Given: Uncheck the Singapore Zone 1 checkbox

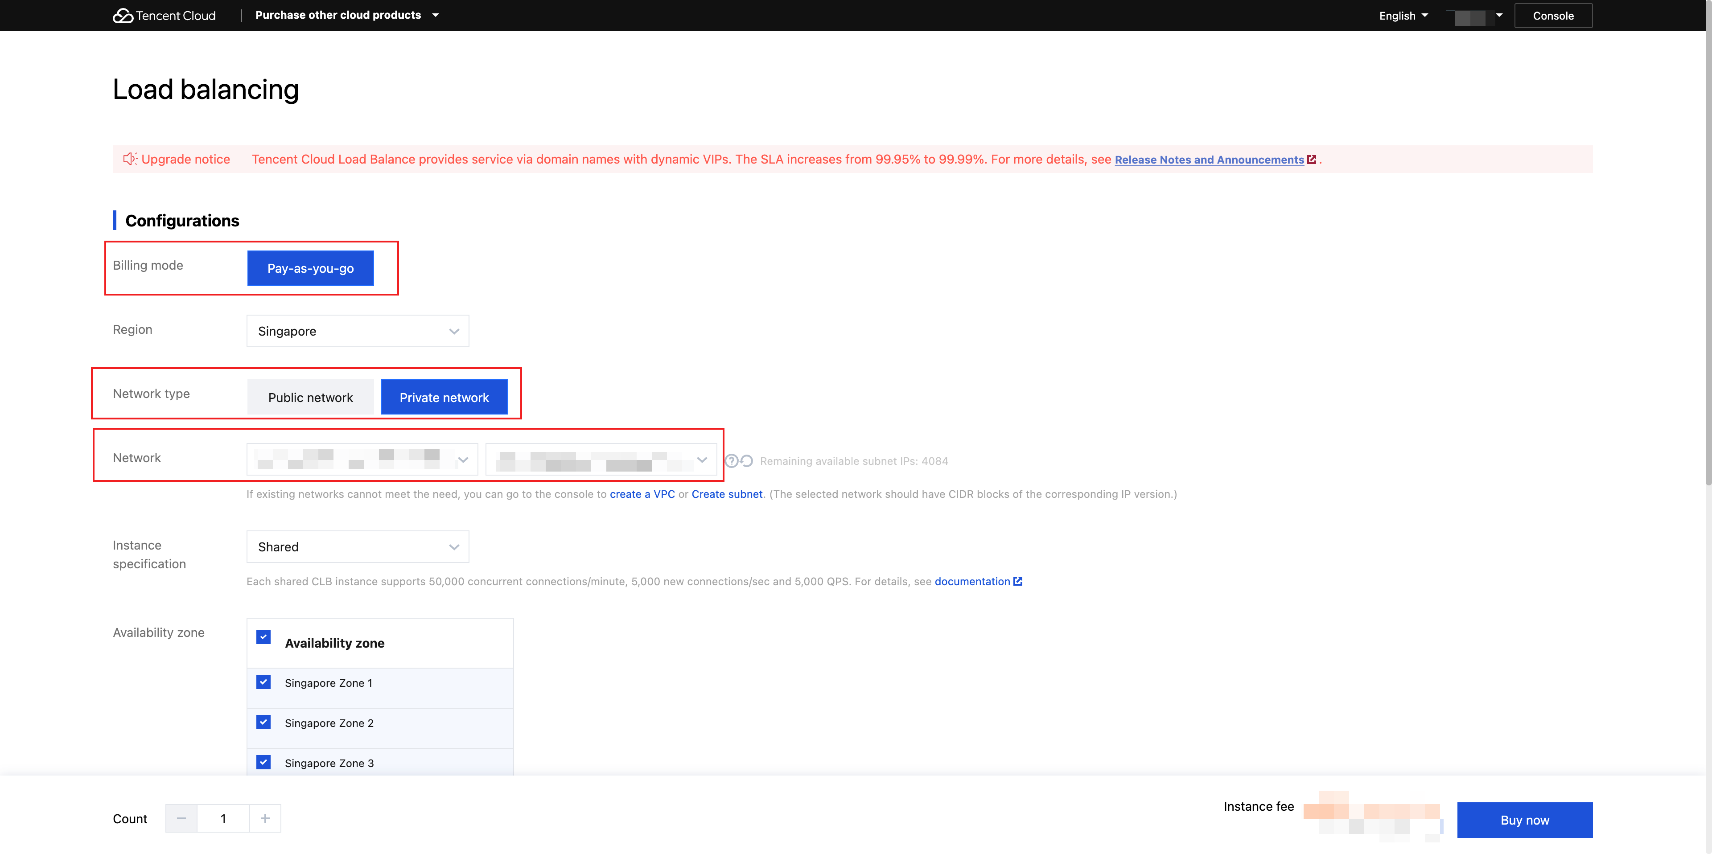Looking at the screenshot, I should point(264,682).
